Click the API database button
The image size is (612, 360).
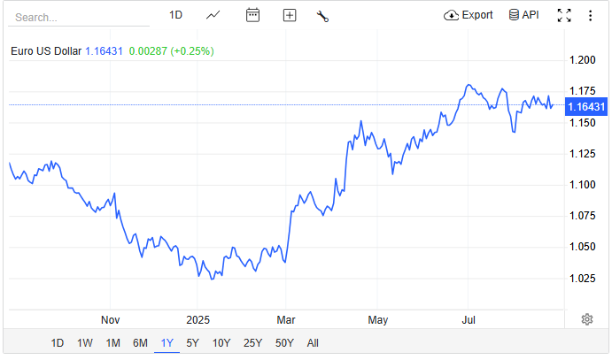pyautogui.click(x=523, y=15)
